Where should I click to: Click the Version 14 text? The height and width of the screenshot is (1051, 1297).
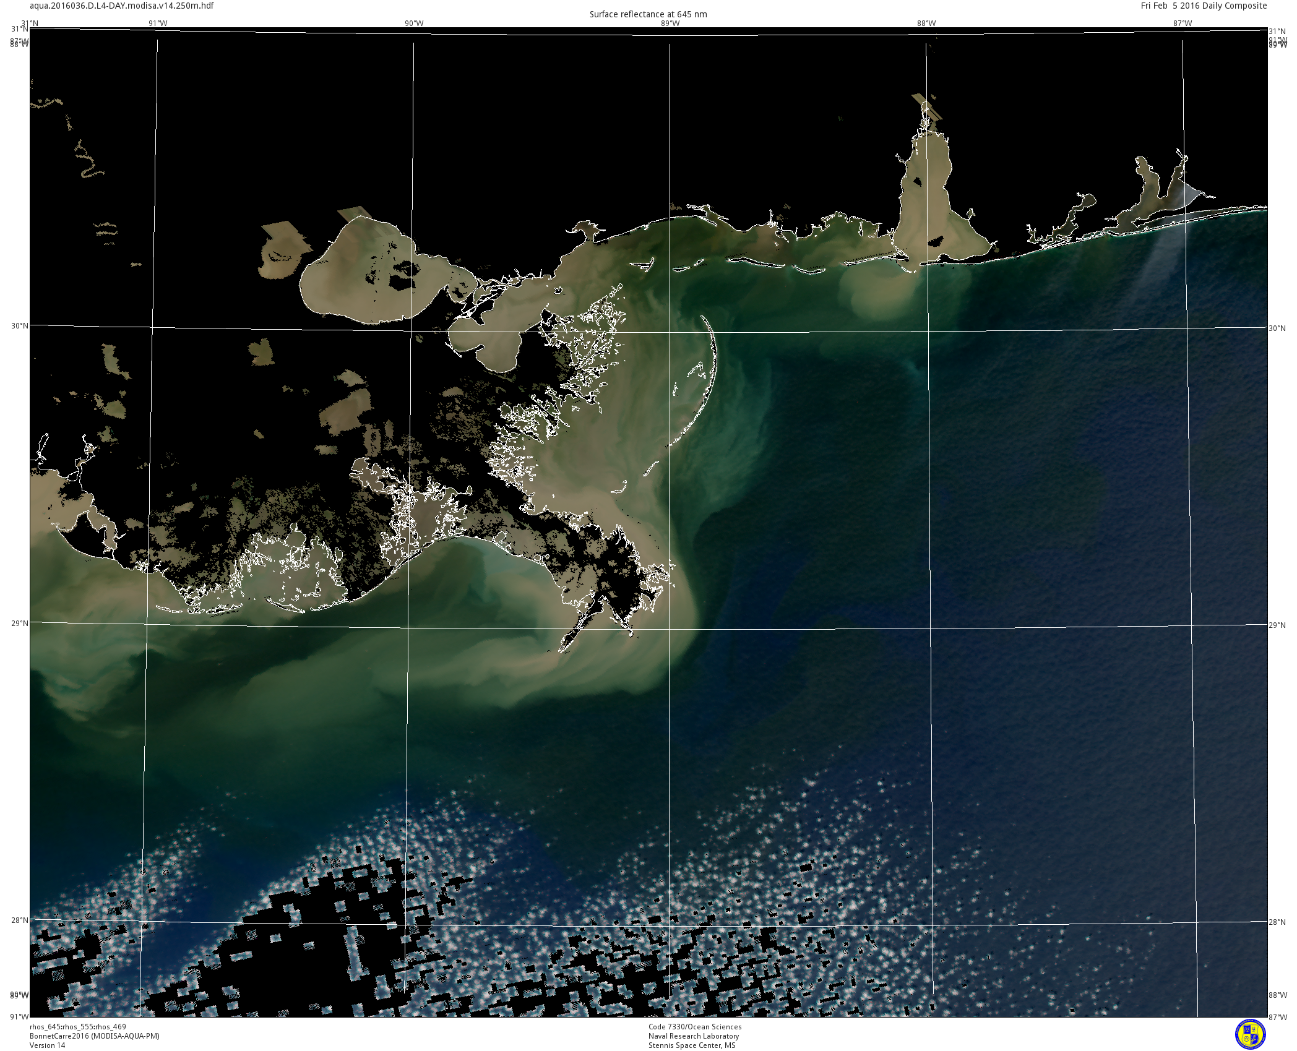47,1045
